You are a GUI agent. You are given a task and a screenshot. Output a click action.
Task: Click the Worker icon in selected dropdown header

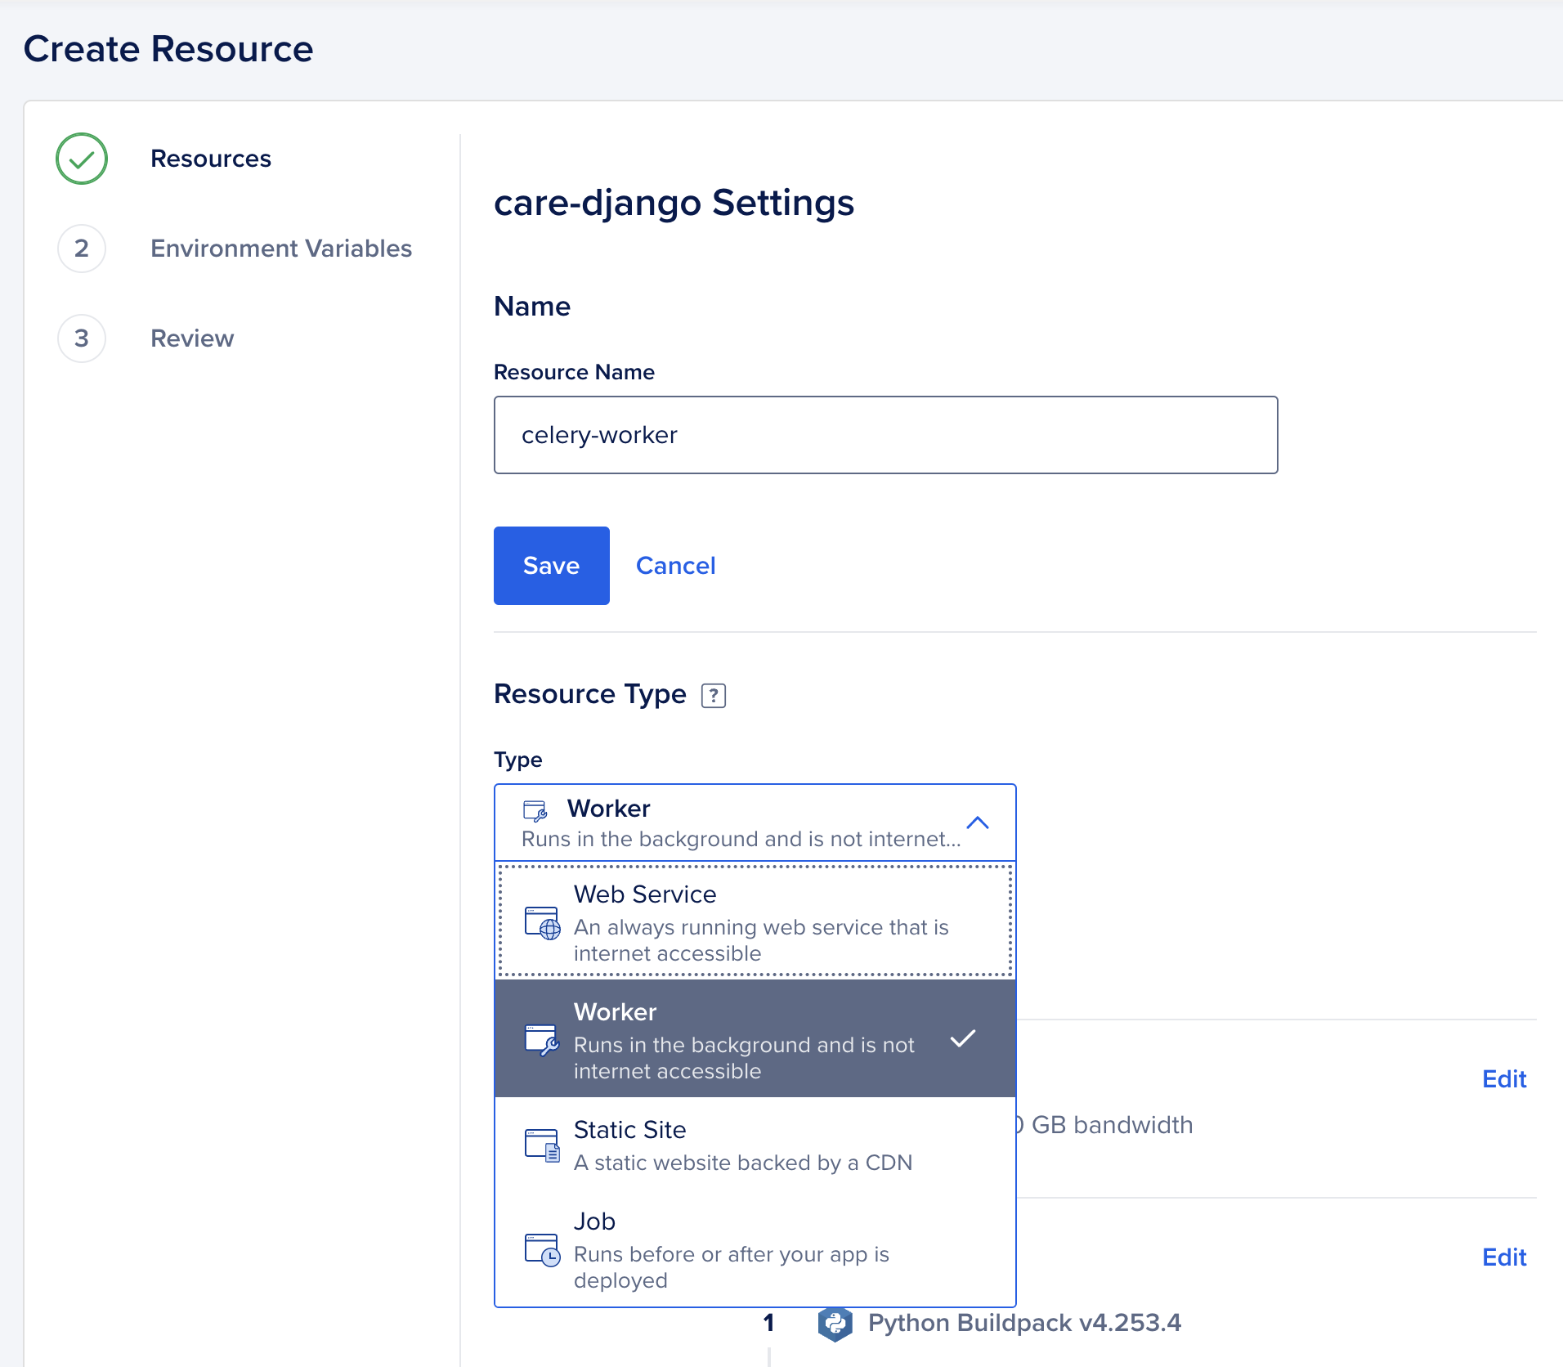tap(535, 810)
